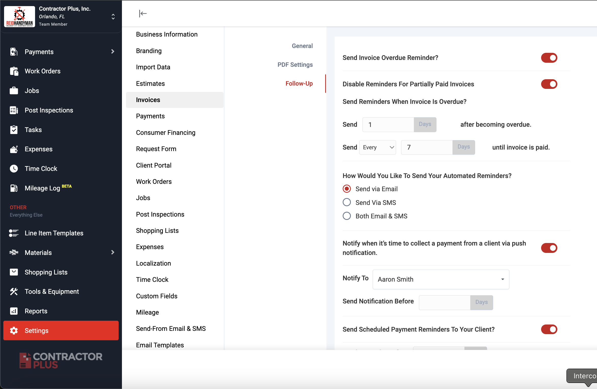Click the Line Item Templates list icon
This screenshot has height=389, width=597.
point(14,233)
